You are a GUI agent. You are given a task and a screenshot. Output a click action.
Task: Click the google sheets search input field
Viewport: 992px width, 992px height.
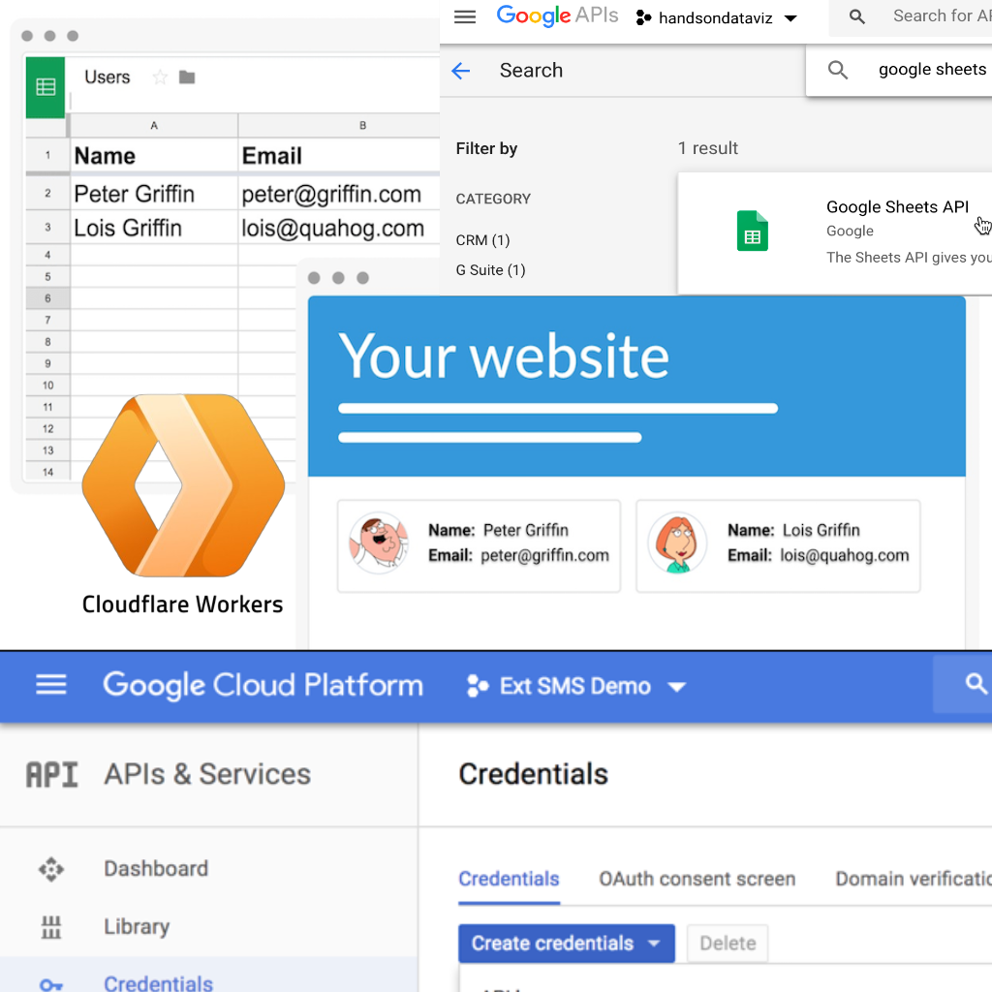click(x=931, y=70)
